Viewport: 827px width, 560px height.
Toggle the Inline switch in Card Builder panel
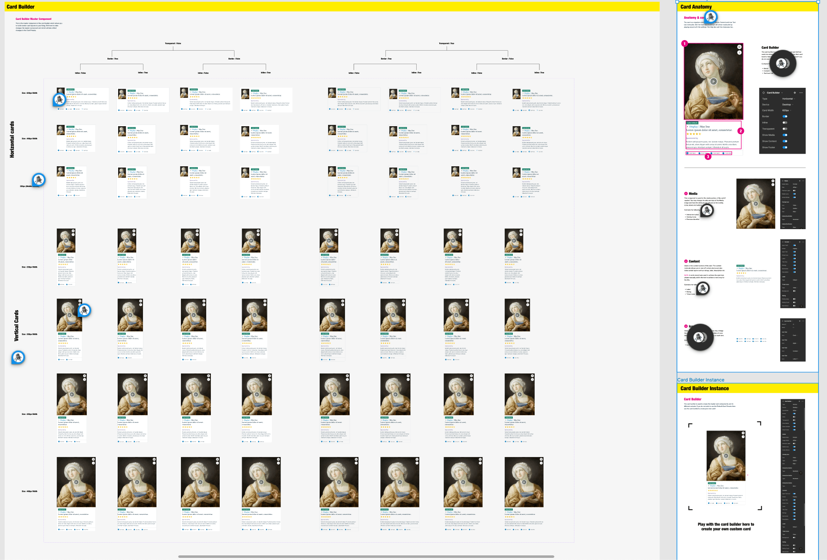[785, 122]
